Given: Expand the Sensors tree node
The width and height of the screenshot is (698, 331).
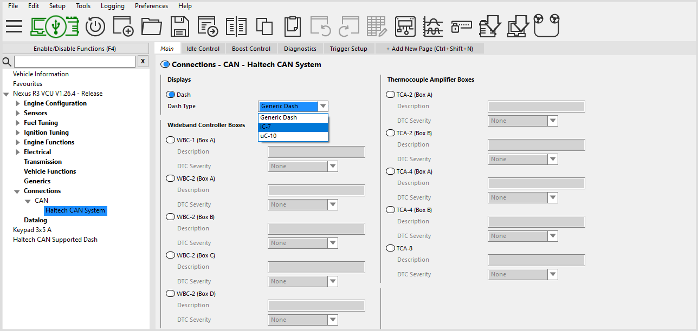Looking at the screenshot, I should tap(18, 113).
